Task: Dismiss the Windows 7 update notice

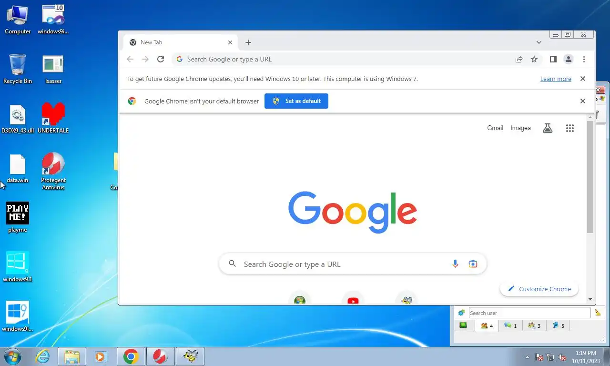Action: tap(582, 79)
